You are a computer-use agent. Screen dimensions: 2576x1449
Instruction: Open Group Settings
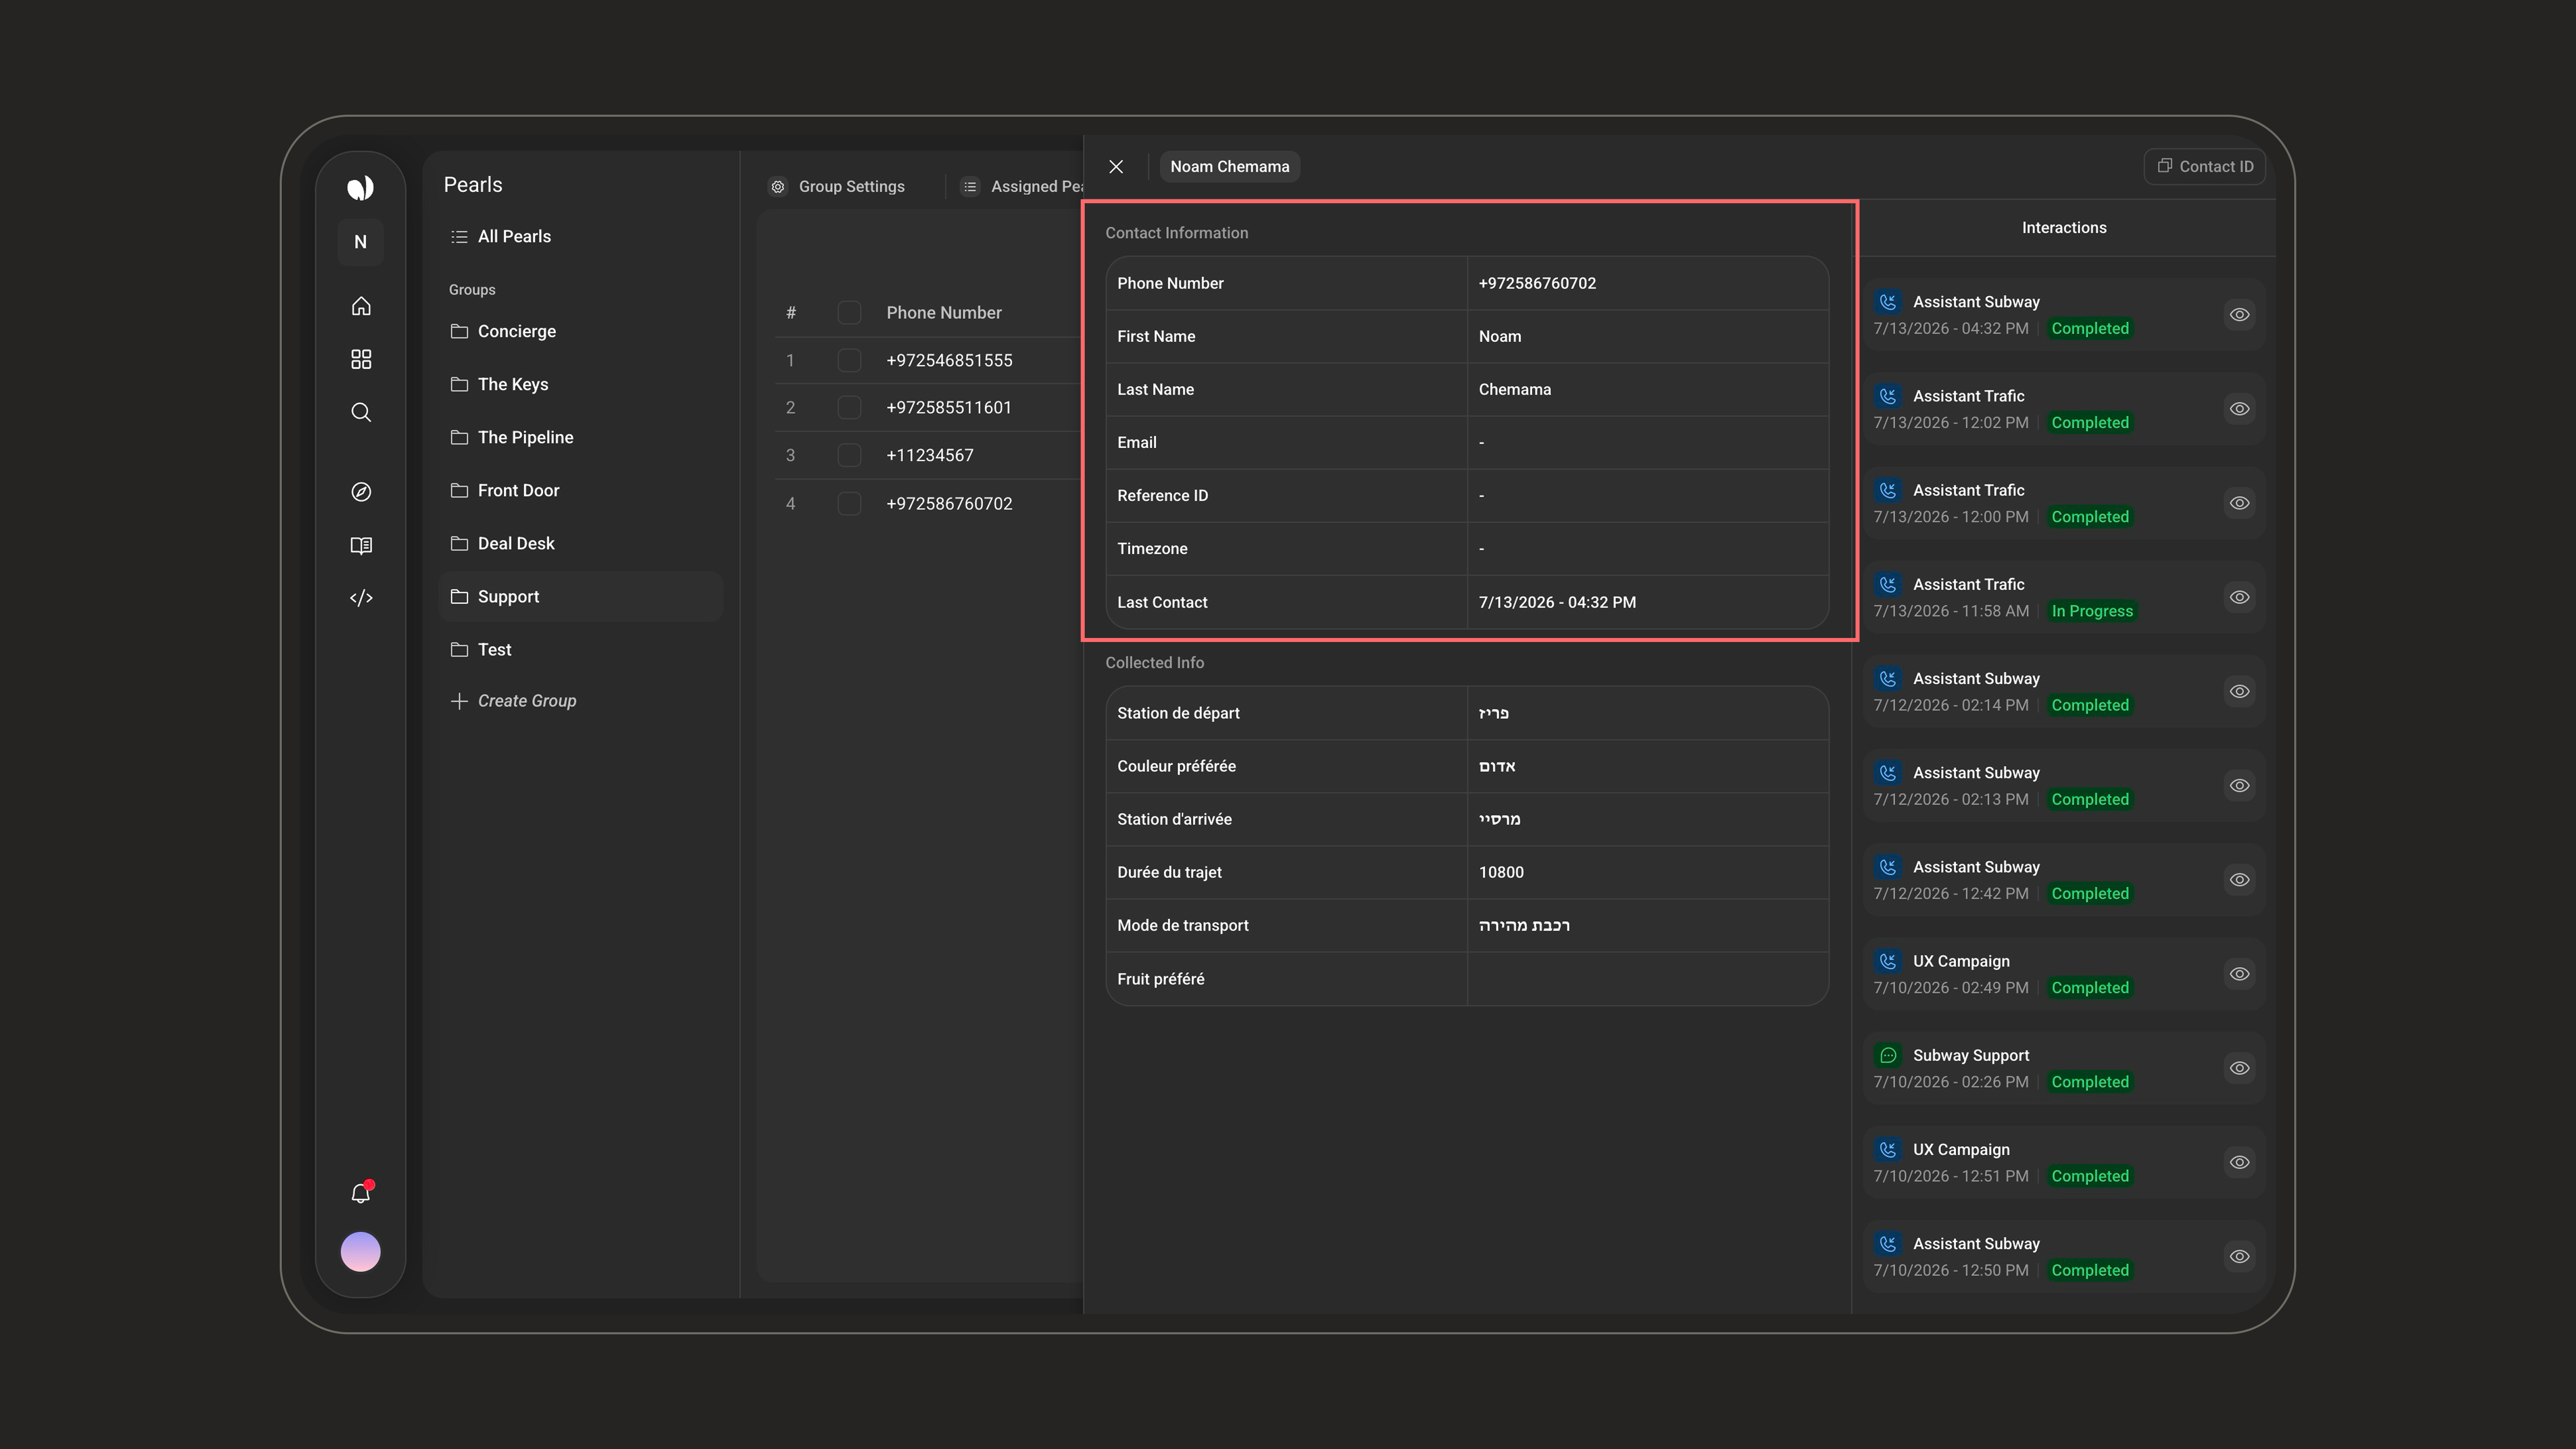[836, 187]
